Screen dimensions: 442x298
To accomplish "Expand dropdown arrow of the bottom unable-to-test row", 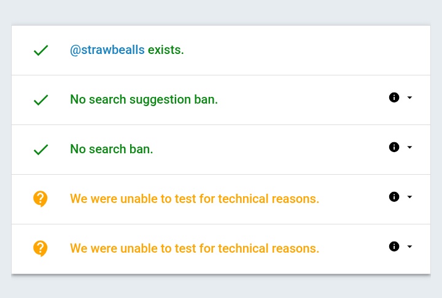I will 409,246.
